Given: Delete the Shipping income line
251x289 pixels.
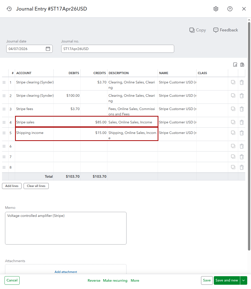Looking at the screenshot, I should click(x=242, y=133).
